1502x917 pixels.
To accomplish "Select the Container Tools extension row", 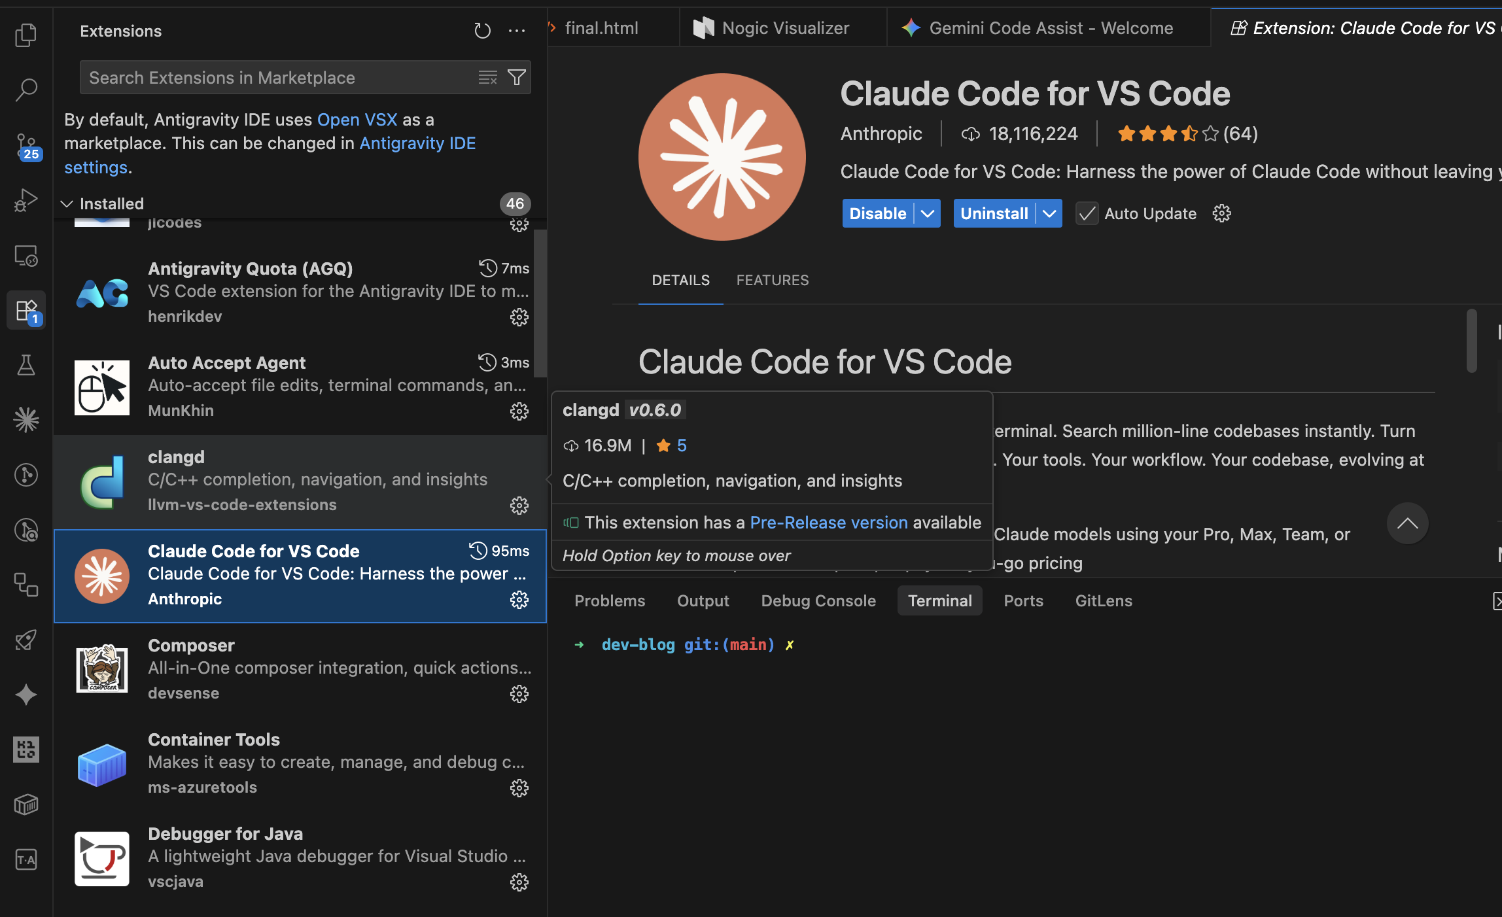I will 300,765.
